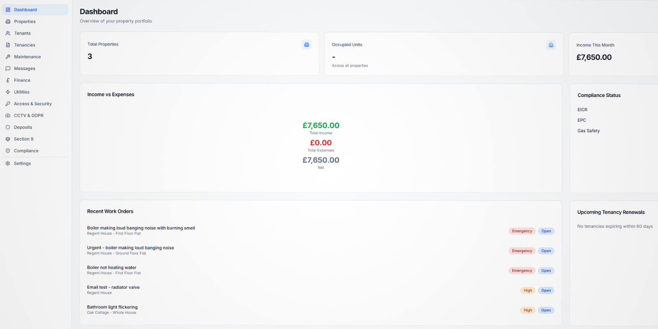The image size is (658, 329).
Task: Navigate to Tenancies
Action: pos(35,45)
